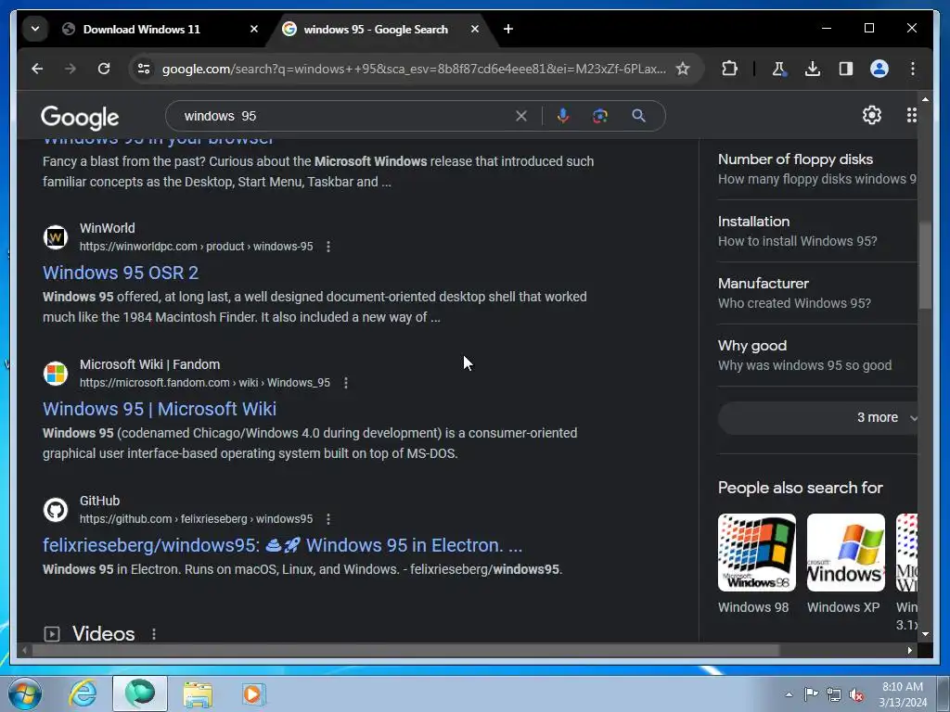Viewport: 950px width, 712px height.
Task: Open more options for WinWorld result
Action: click(x=328, y=247)
